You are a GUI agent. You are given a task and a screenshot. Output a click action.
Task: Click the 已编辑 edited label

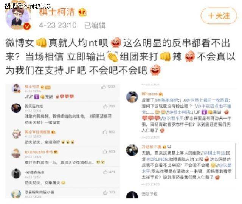click(95, 25)
